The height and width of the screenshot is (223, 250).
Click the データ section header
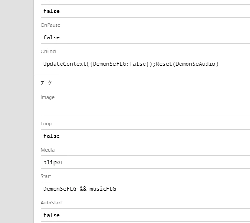click(46, 82)
